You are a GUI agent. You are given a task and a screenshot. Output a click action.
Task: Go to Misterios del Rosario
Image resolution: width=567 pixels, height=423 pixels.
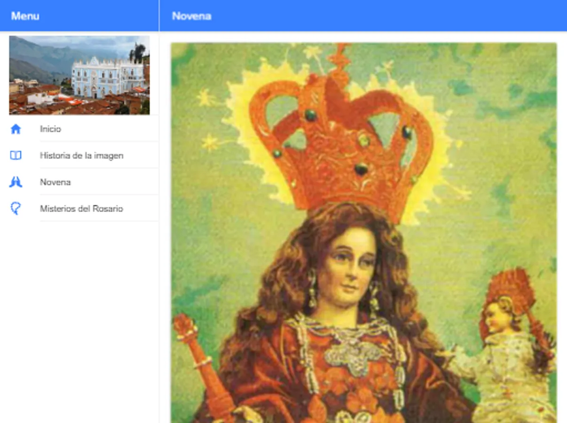click(x=79, y=209)
